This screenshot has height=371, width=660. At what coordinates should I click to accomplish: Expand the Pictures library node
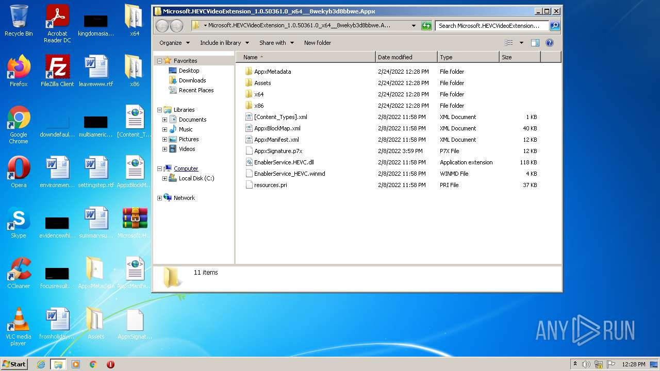pos(164,139)
